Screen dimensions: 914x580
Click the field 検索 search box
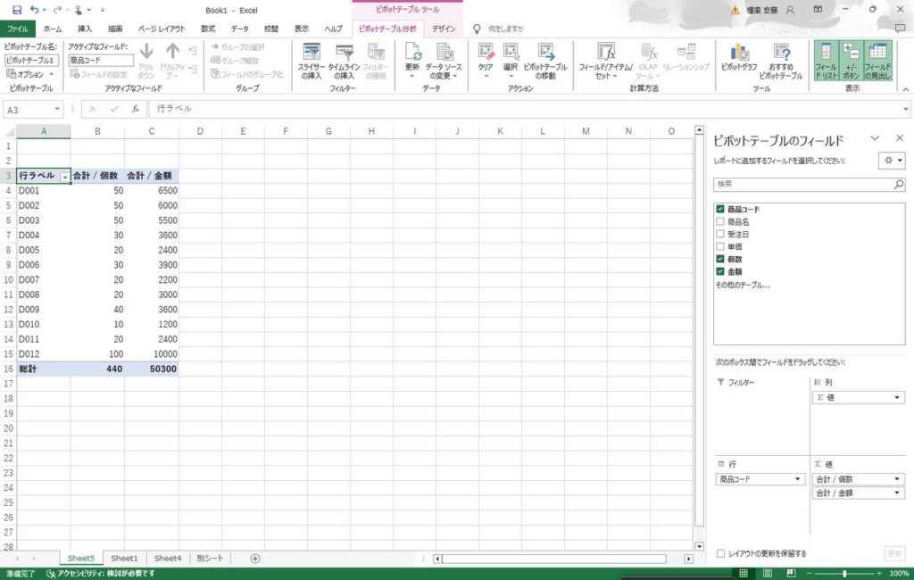click(803, 184)
